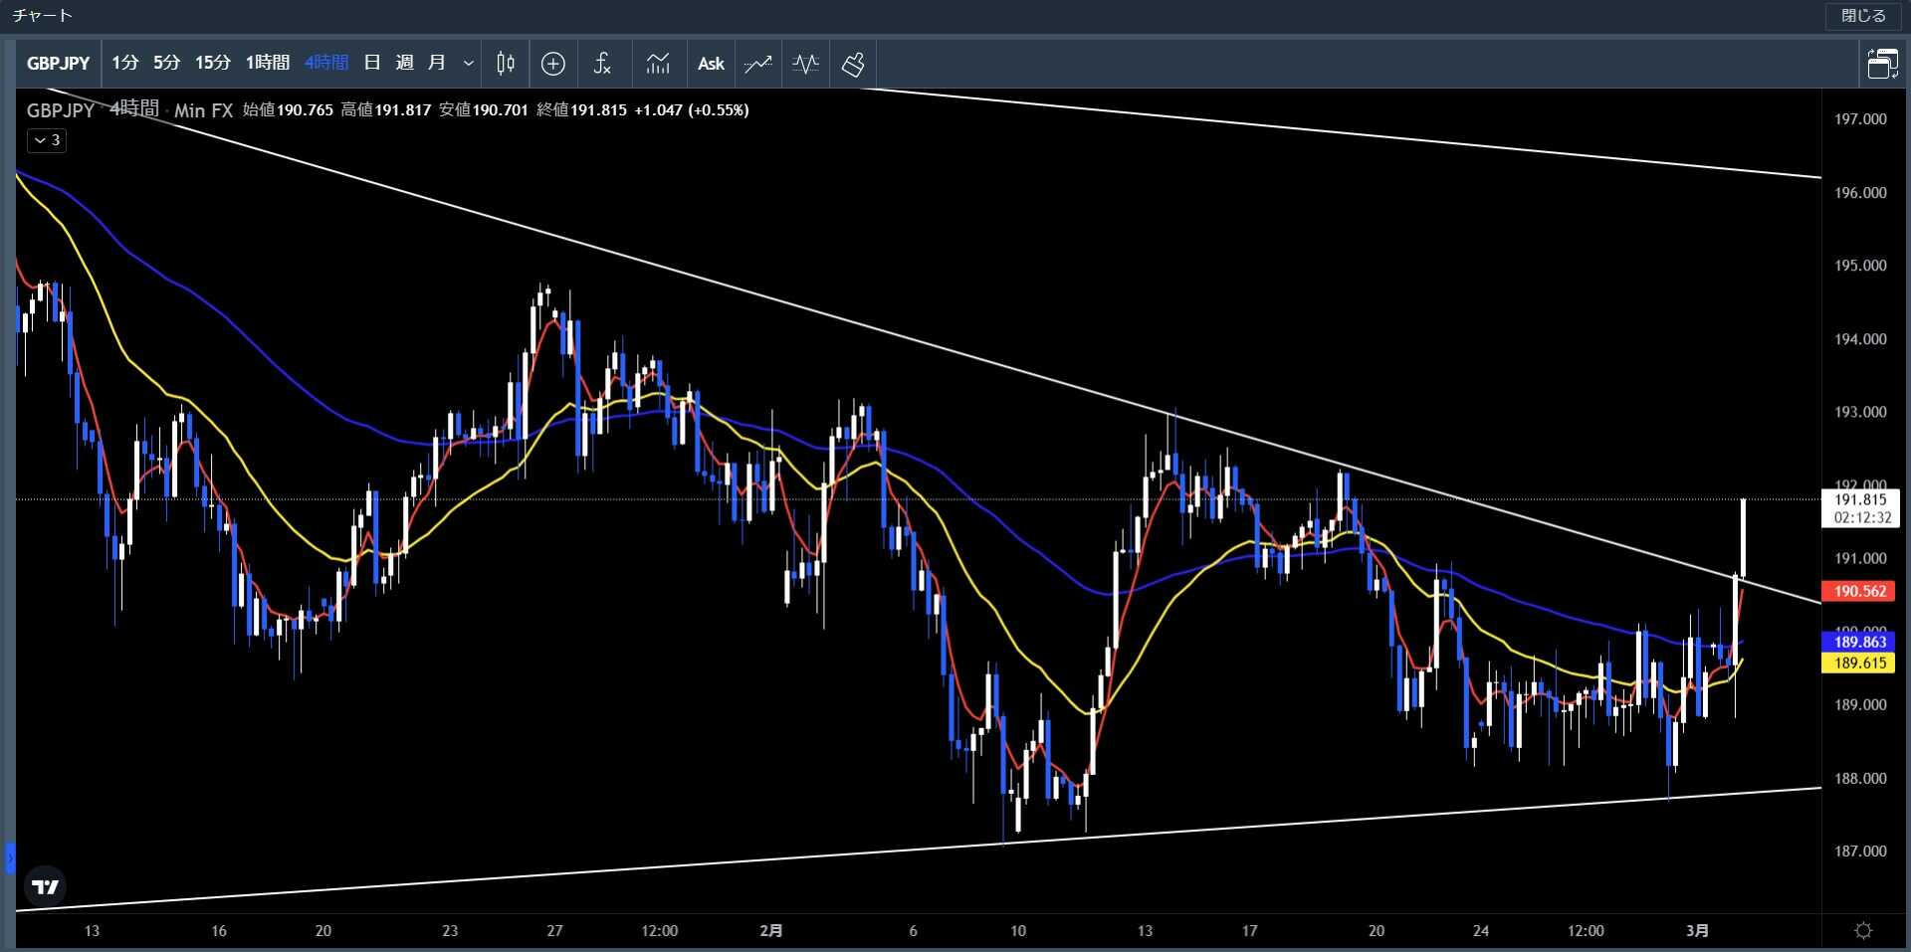Click the チャート window title
Image resolution: width=1911 pixels, height=952 pixels.
coord(43,16)
